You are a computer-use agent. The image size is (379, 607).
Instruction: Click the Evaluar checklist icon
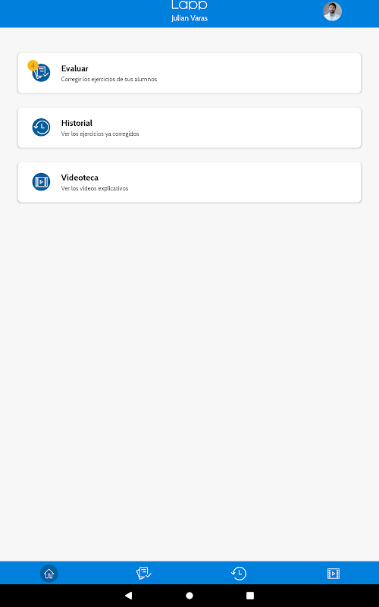coord(42,73)
